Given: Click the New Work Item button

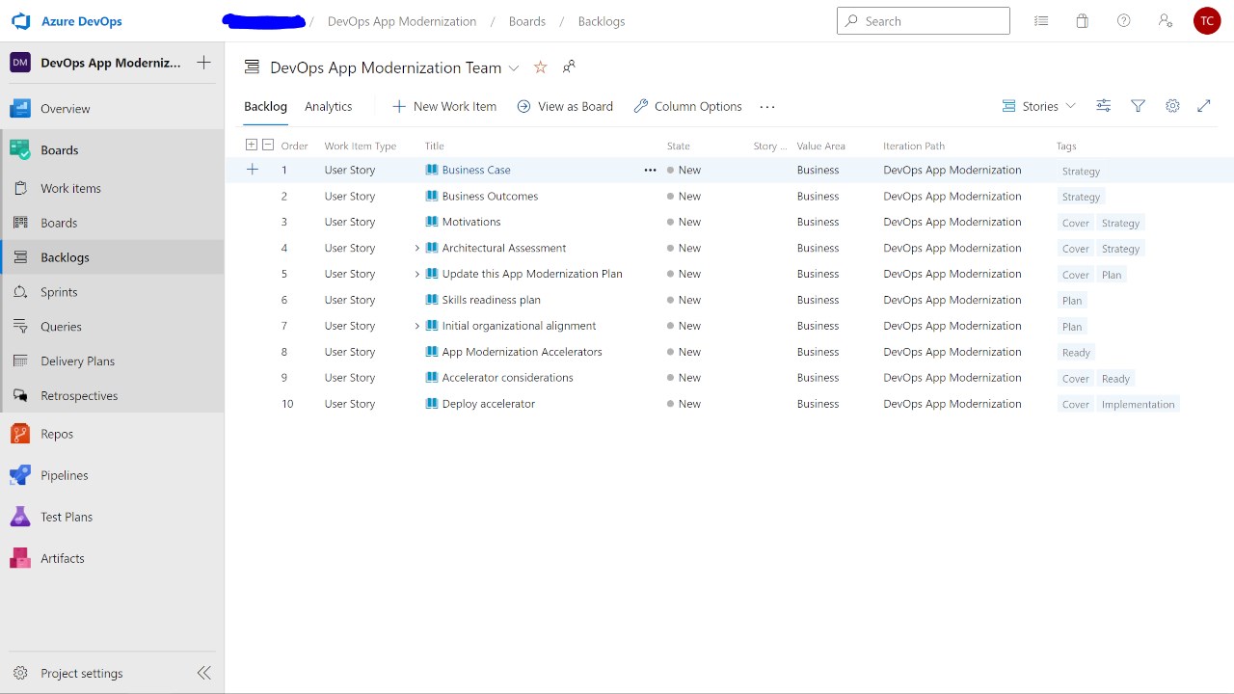Looking at the screenshot, I should pos(444,107).
